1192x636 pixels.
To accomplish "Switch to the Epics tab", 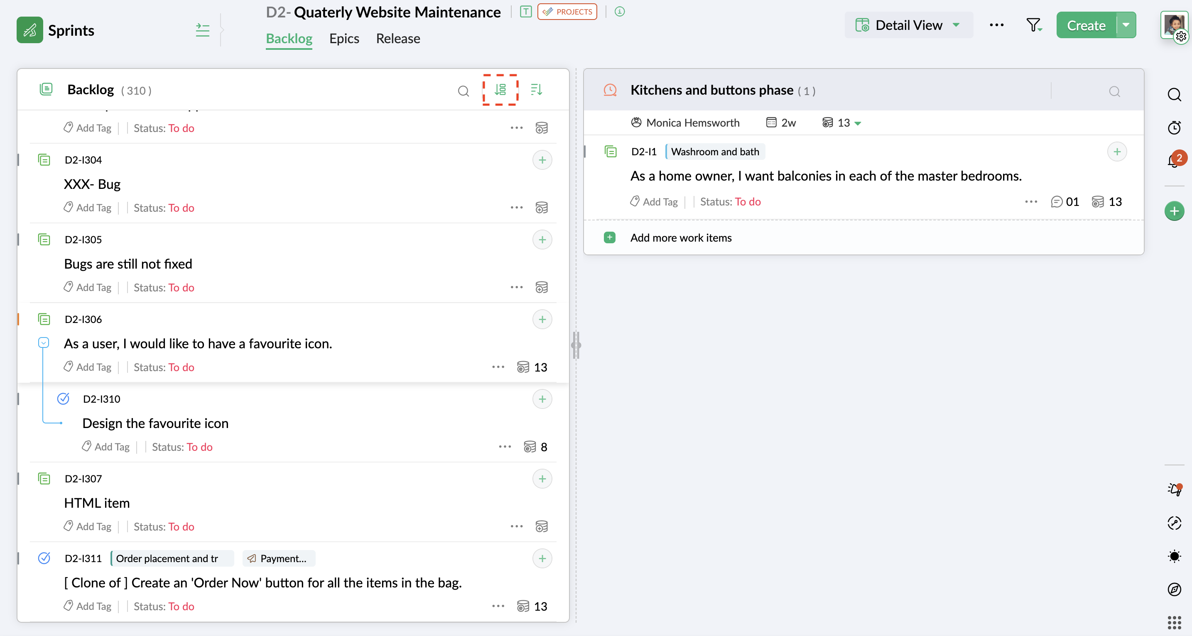I will click(x=344, y=39).
